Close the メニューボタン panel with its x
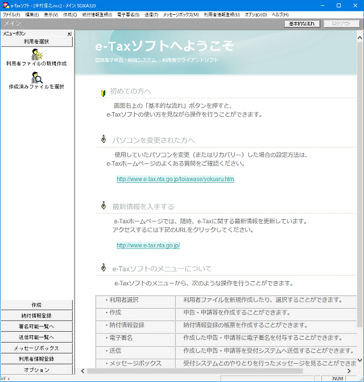This screenshot has width=364, height=382. click(69, 34)
